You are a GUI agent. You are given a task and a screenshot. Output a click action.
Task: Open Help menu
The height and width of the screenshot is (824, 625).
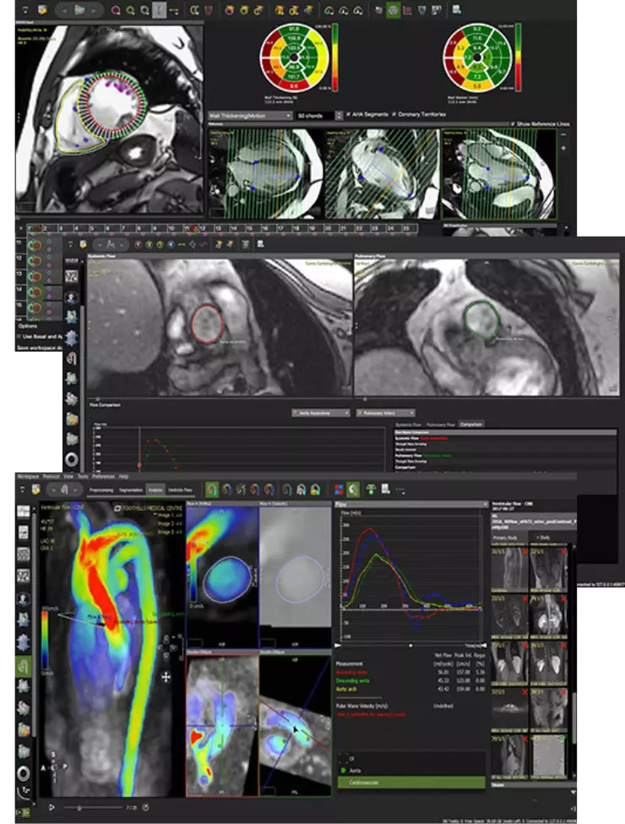123,477
